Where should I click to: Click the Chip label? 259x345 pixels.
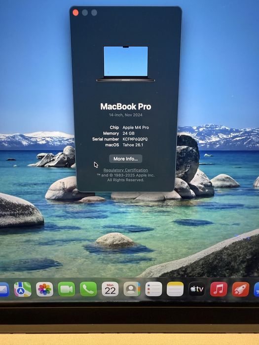(114, 127)
